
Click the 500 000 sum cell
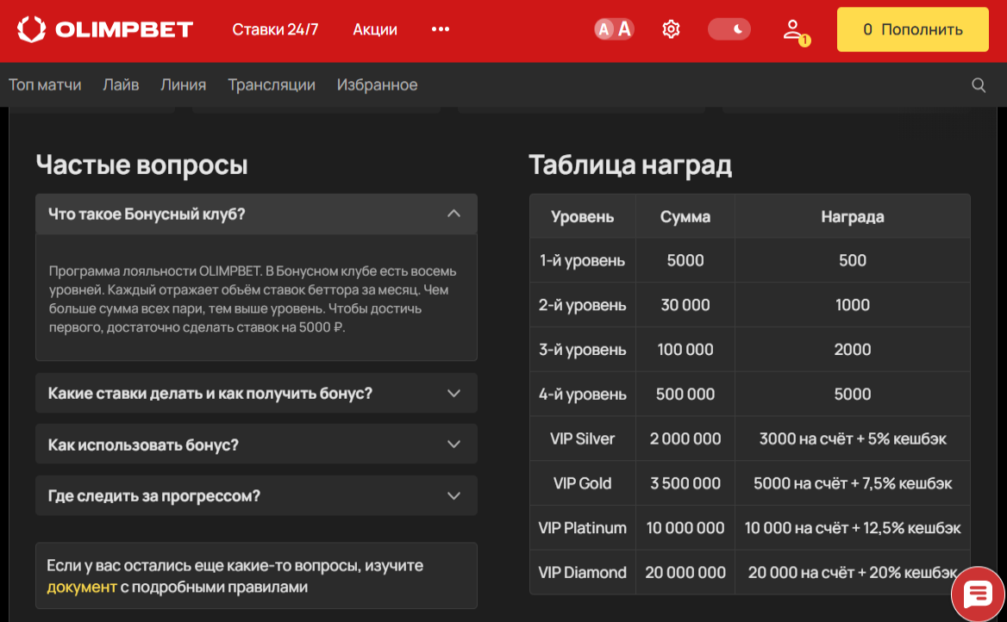tap(685, 394)
